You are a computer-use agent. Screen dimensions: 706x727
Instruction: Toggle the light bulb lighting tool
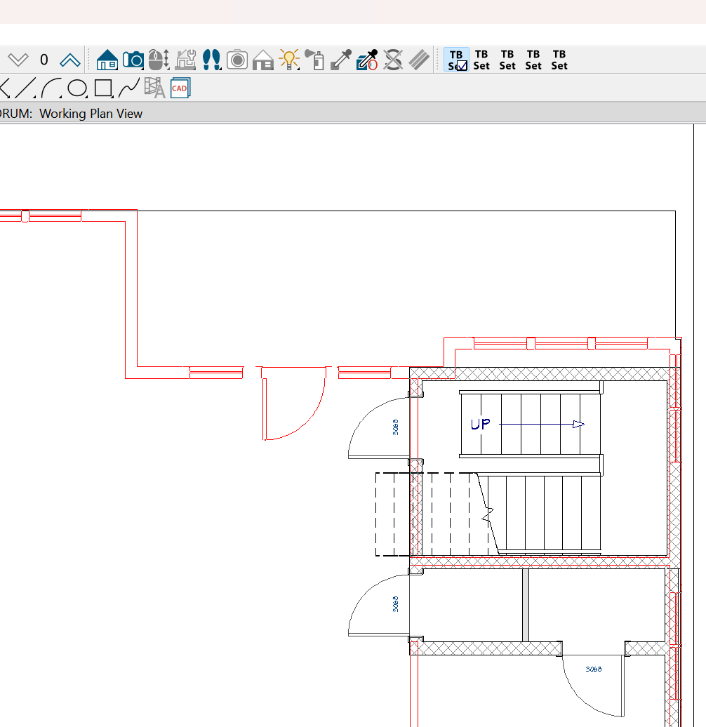289,60
